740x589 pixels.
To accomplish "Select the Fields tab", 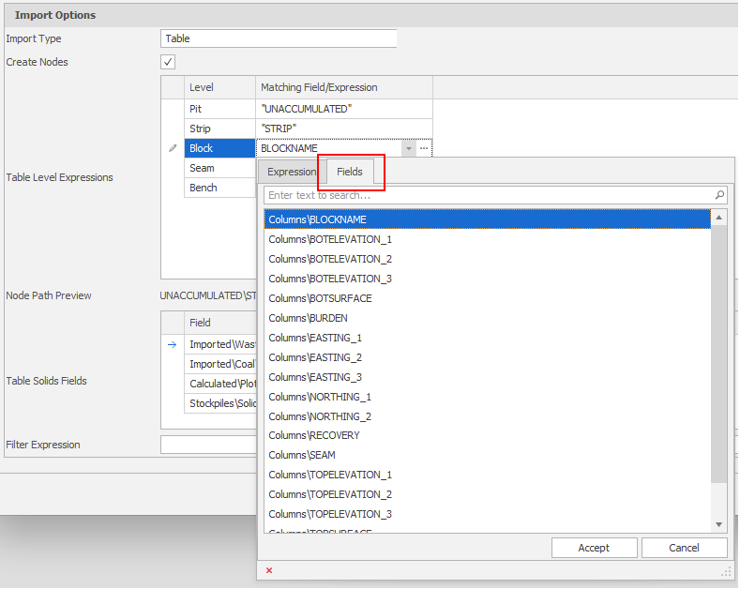I will tap(350, 172).
